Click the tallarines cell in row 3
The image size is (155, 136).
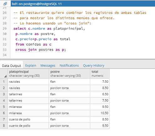pyautogui.click(x=28, y=94)
